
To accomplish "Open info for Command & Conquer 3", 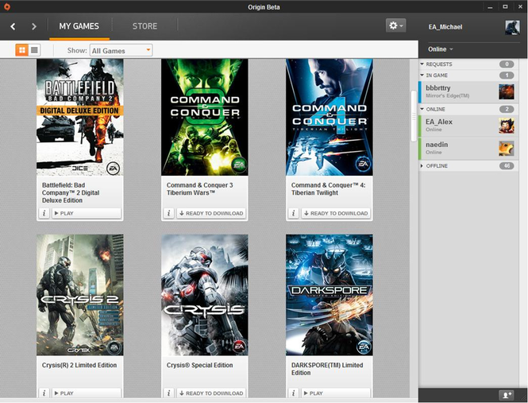I will tap(168, 213).
